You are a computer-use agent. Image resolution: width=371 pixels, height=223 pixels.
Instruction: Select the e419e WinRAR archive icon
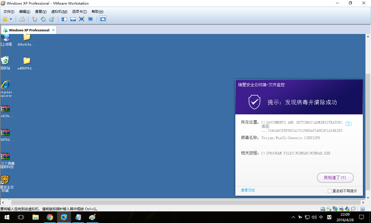pos(6,111)
